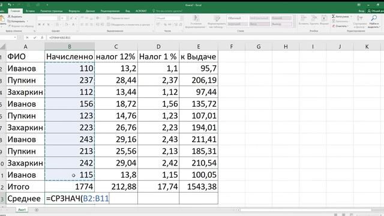Apply bold formatting
Image resolution: width=384 pixels, height=216 pixels.
click(x=39, y=25)
